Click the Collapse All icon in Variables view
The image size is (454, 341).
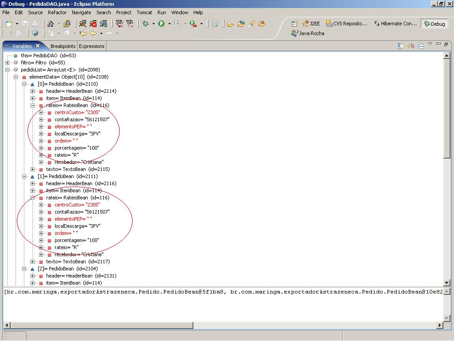point(421,46)
